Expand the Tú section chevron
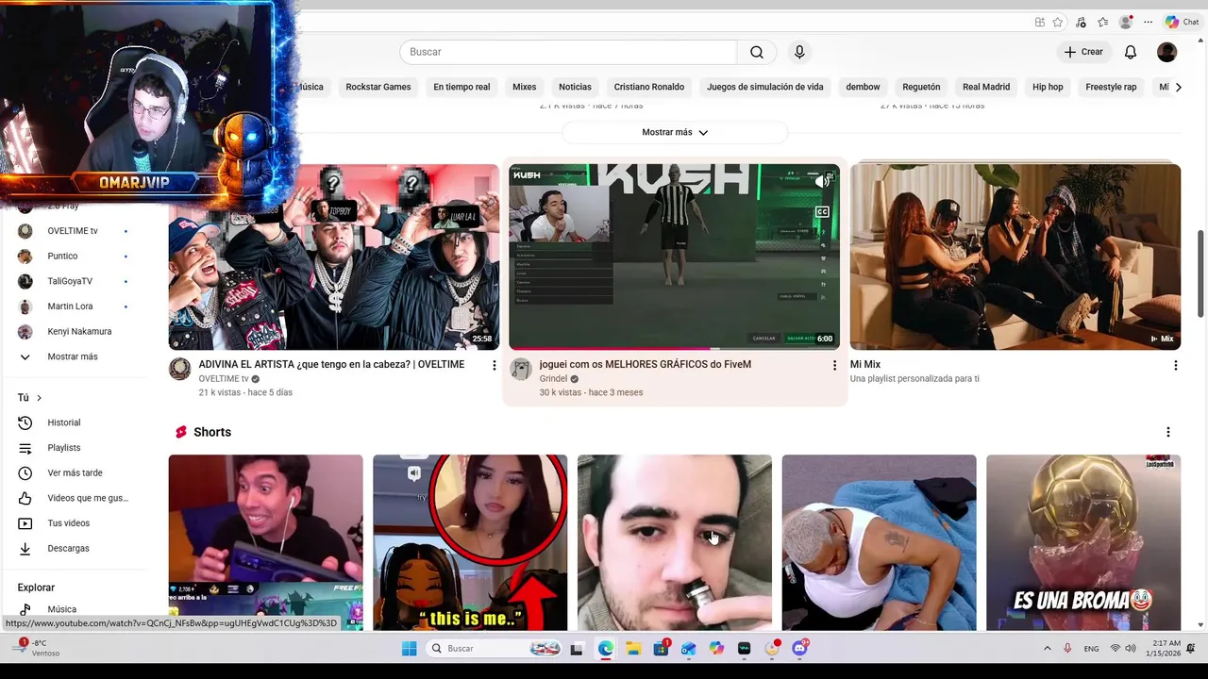1208x679 pixels. pyautogui.click(x=39, y=398)
